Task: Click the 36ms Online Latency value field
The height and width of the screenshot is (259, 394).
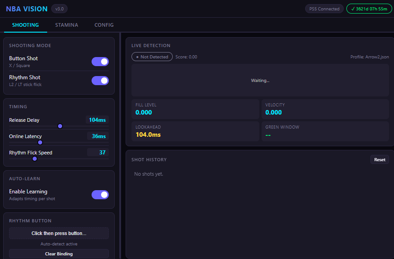Action: point(98,136)
